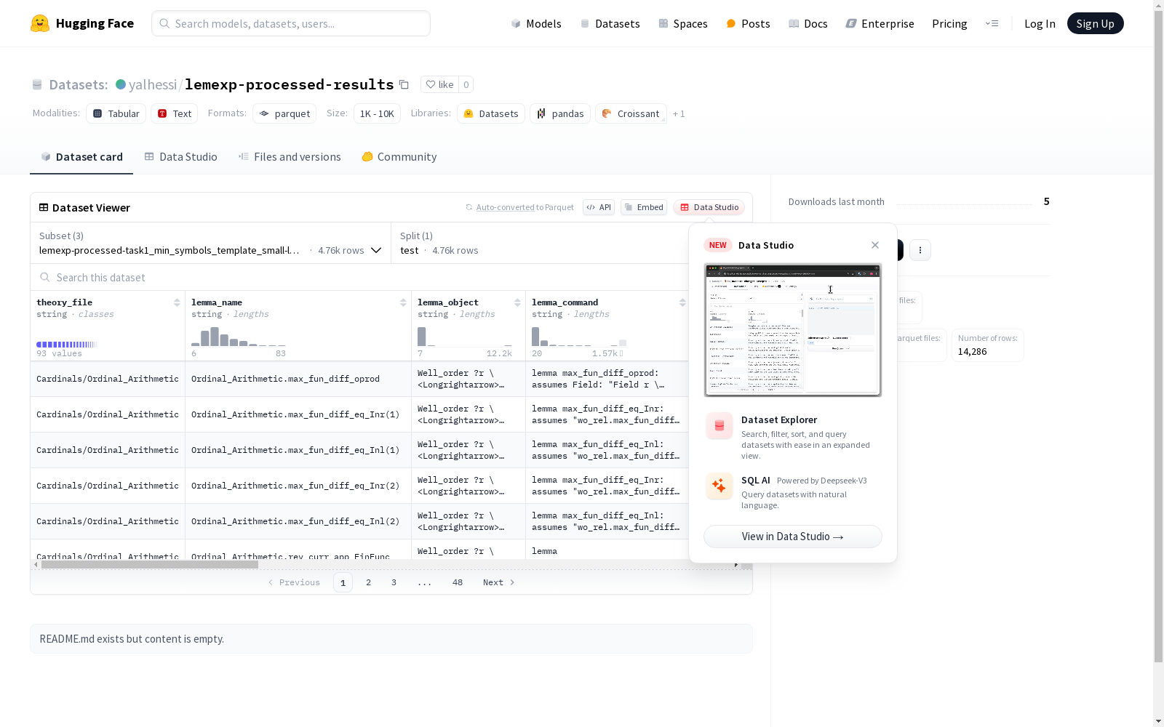Open the extra navigation menu icon

click(x=992, y=23)
